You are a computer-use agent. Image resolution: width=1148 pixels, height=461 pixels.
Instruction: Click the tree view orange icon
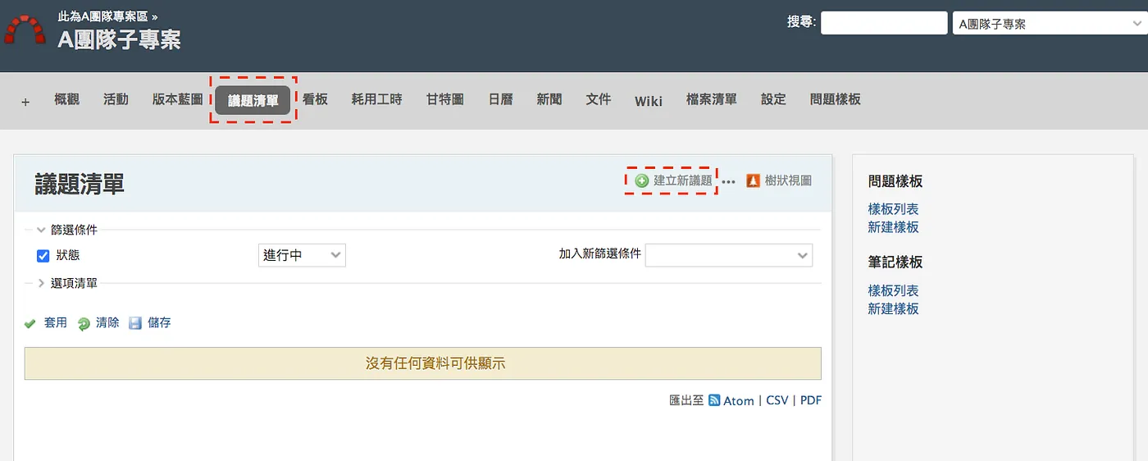pyautogui.click(x=754, y=180)
